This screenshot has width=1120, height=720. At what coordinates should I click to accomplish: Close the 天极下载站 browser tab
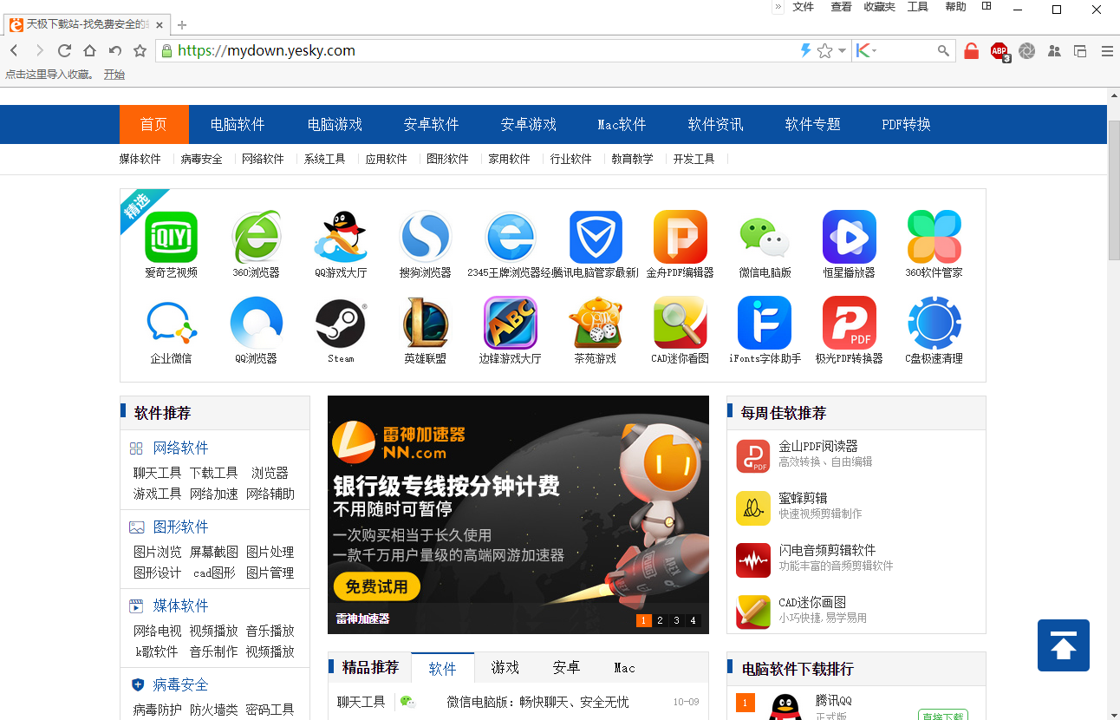pos(160,25)
